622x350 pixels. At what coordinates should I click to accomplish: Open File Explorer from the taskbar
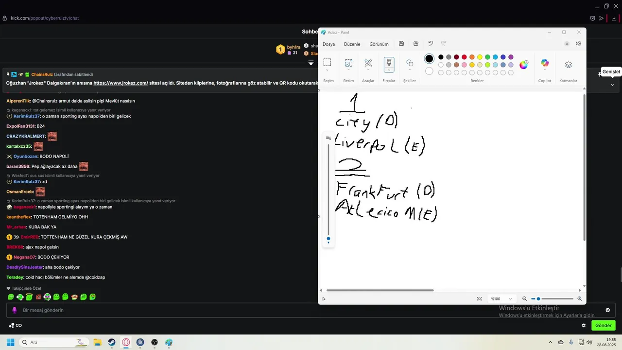(x=97, y=342)
